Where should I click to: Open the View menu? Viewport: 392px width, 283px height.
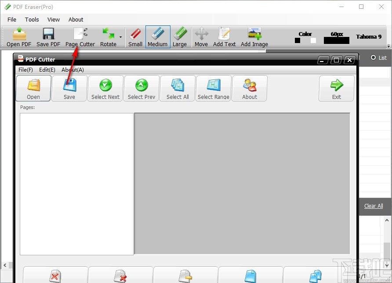(x=54, y=19)
